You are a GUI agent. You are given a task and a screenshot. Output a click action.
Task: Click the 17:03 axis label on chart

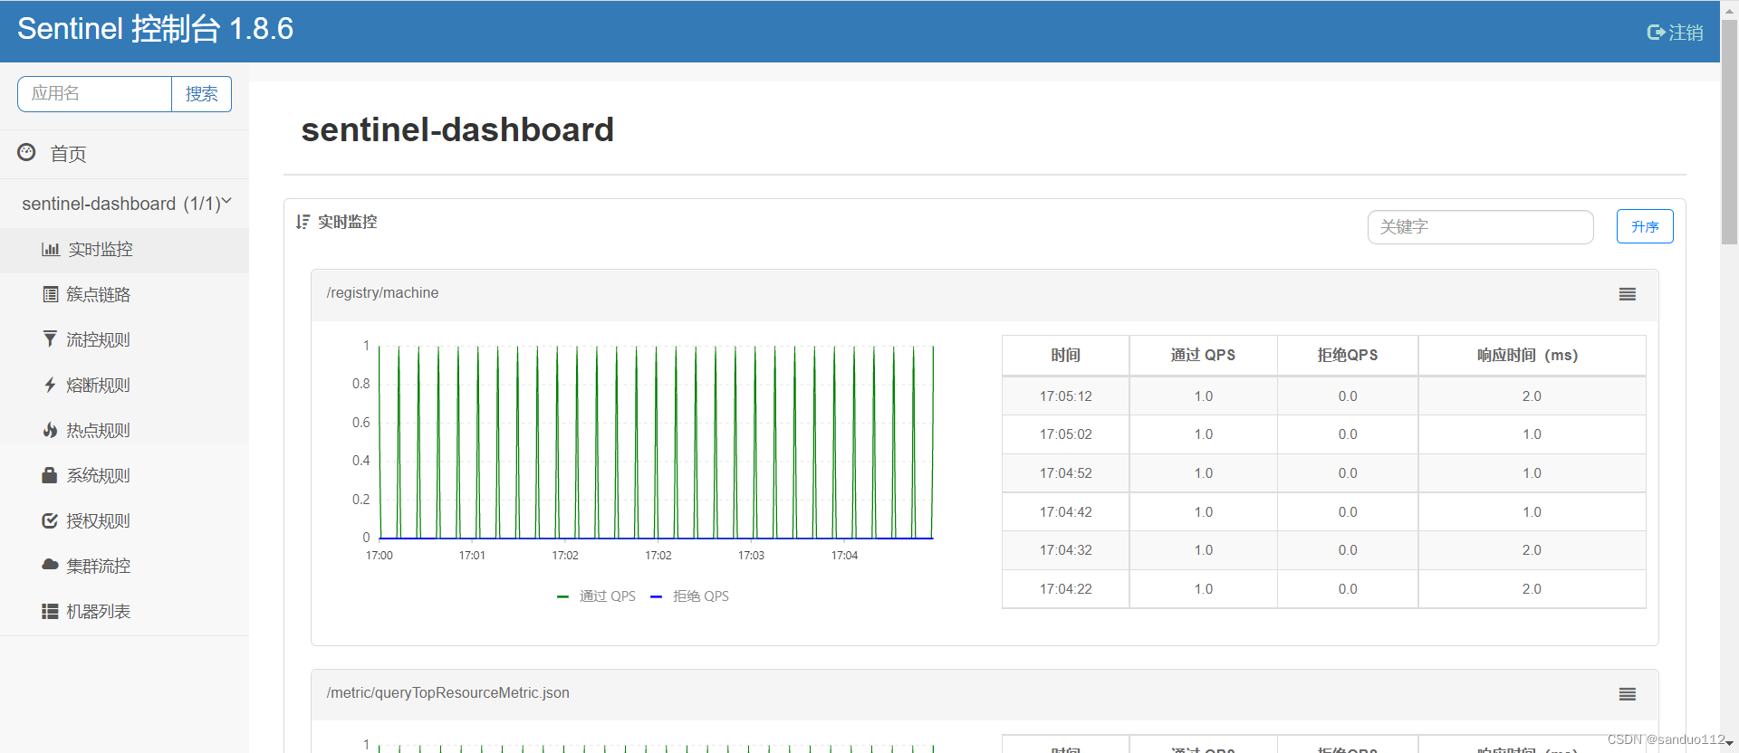point(751,556)
